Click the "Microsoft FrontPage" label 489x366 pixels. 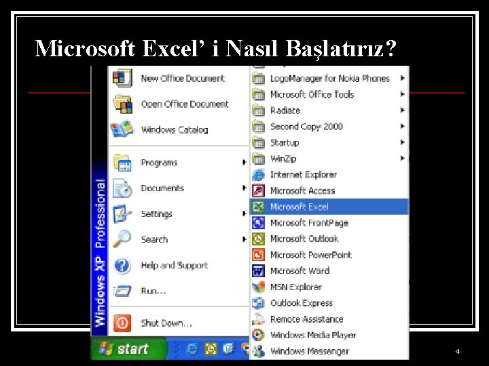[309, 223]
